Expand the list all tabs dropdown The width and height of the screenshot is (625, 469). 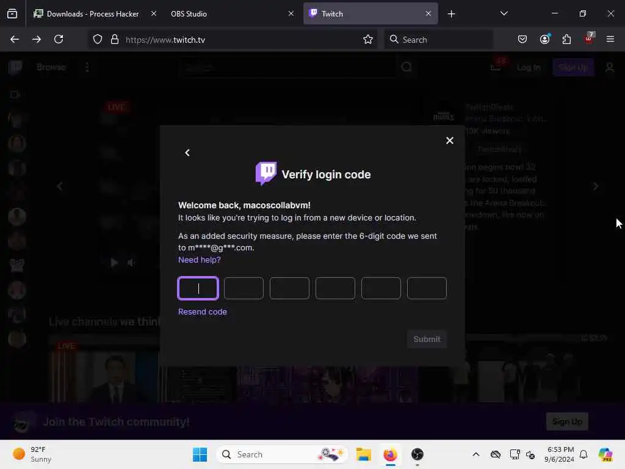click(504, 13)
